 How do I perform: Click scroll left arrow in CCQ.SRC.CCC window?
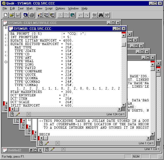(x=13, y=109)
